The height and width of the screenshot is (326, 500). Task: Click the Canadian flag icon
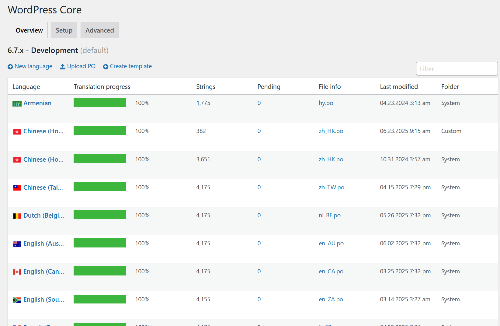(17, 272)
